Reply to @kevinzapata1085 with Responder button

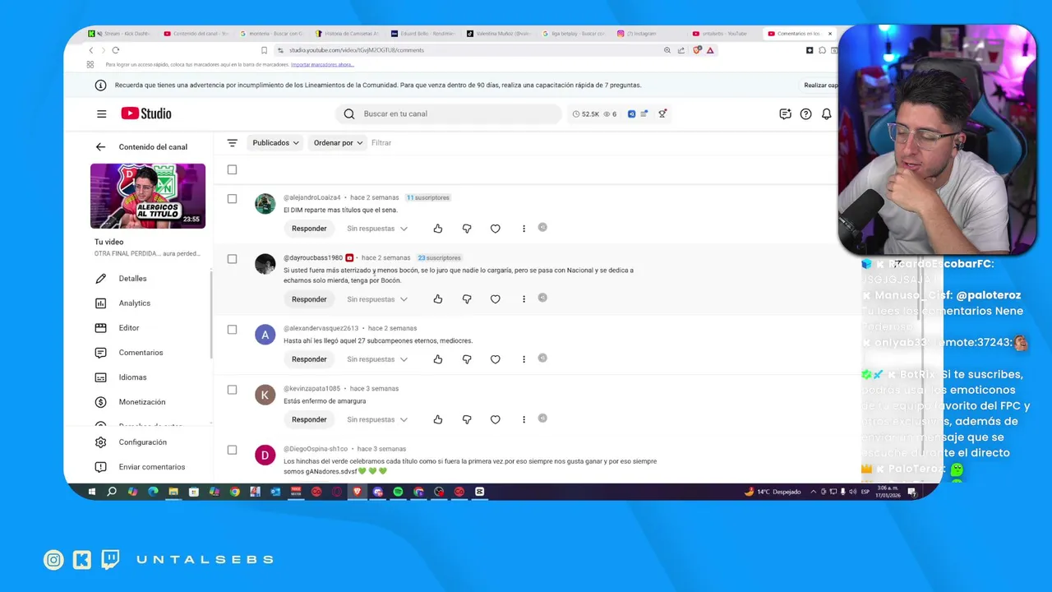pyautogui.click(x=309, y=419)
